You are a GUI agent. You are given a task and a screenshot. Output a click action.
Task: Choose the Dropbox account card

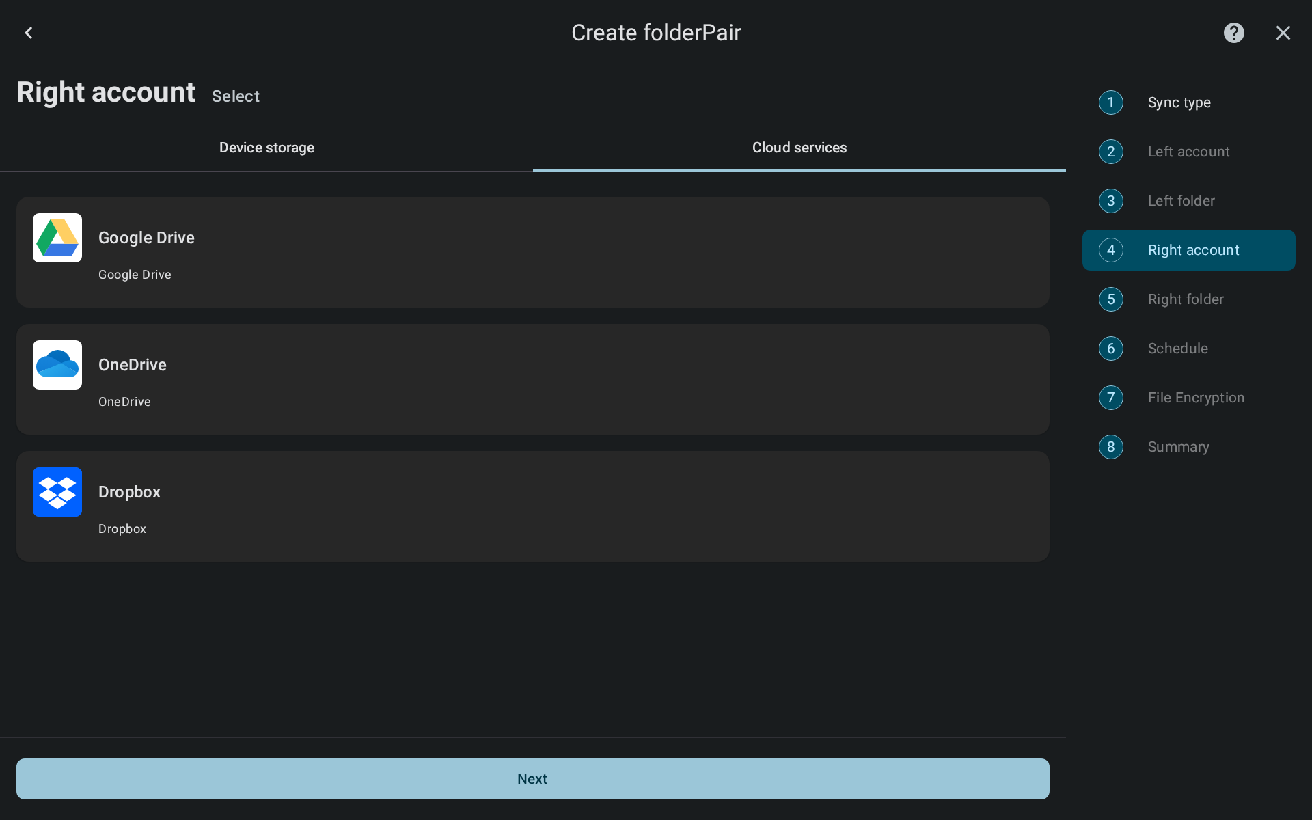tap(533, 506)
